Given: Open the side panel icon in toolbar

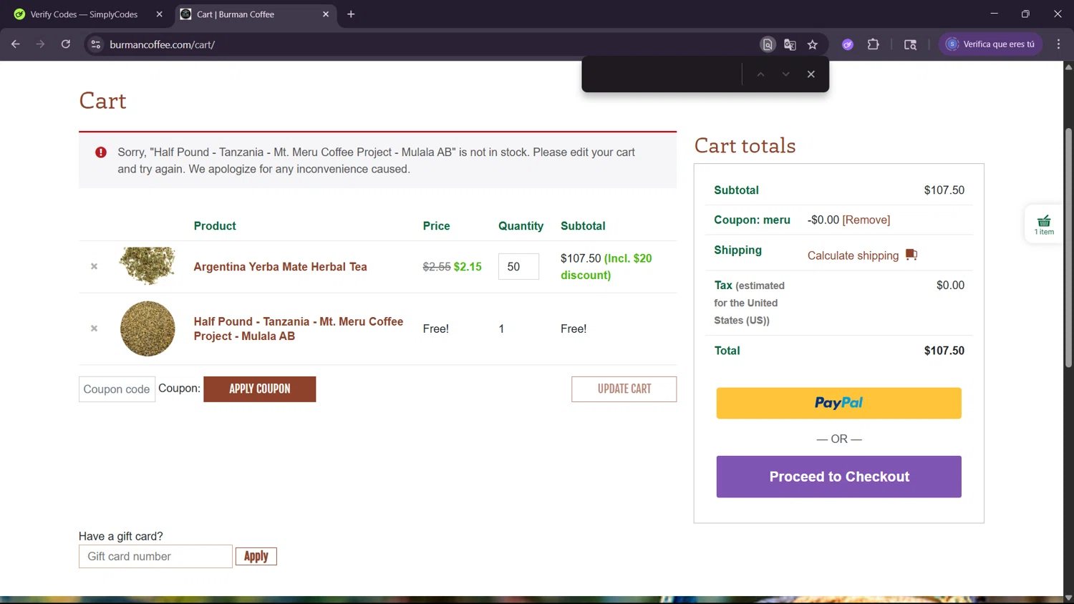Looking at the screenshot, I should (x=910, y=44).
